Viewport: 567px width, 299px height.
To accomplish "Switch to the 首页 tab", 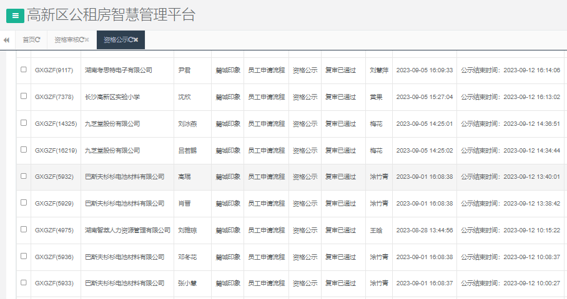I will (29, 40).
